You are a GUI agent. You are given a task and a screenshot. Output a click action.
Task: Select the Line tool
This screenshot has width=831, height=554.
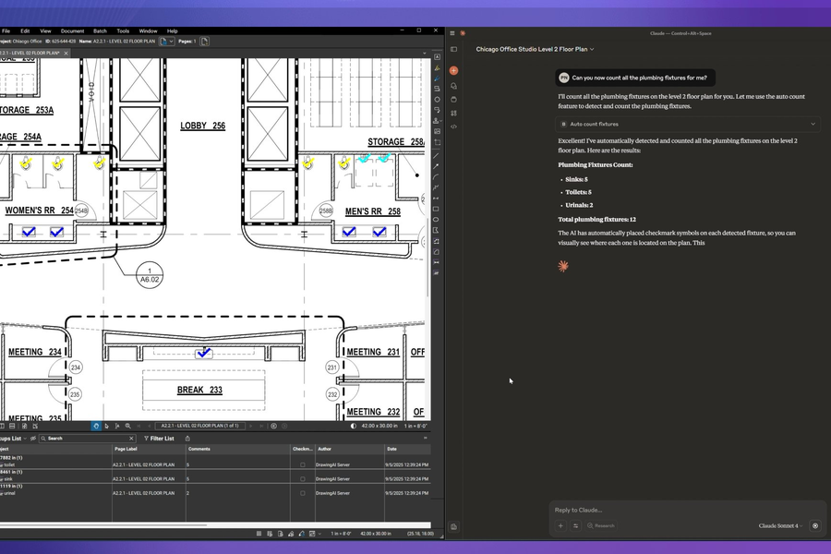click(436, 156)
